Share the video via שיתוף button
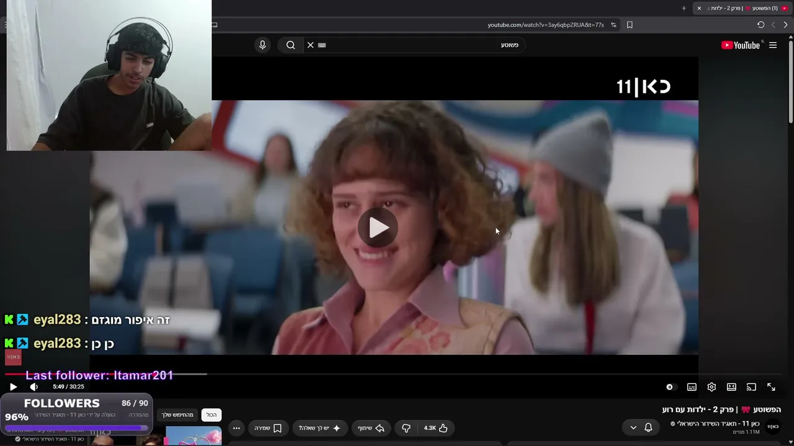 tap(371, 428)
